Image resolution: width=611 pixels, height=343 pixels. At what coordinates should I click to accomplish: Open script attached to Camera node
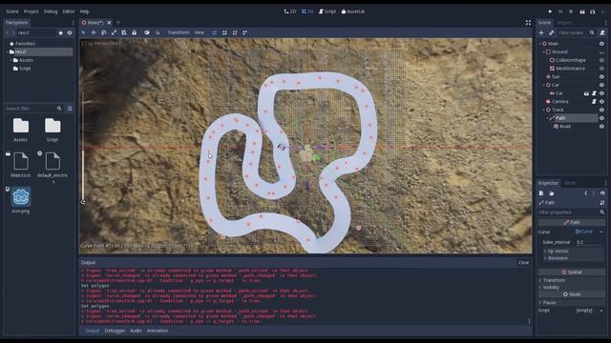tap(594, 102)
